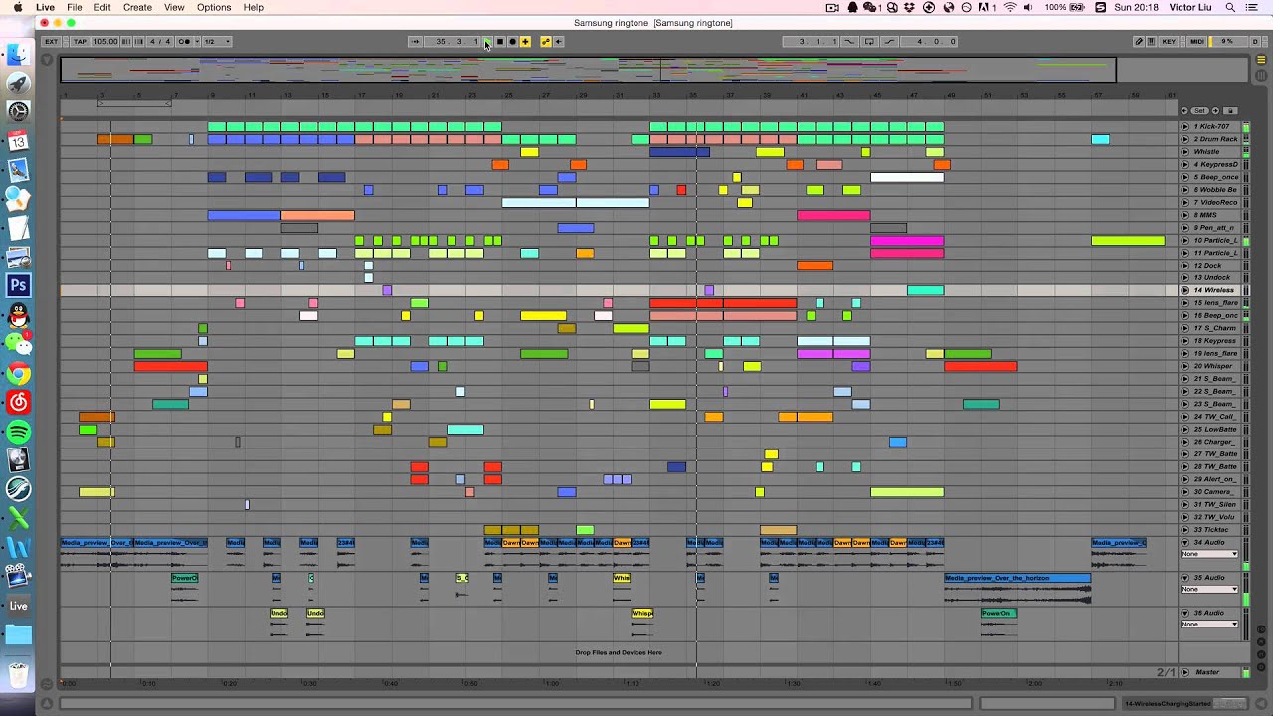The height and width of the screenshot is (716, 1273).
Task: Open the None dropdown on 34 Audio
Action: coord(1209,554)
